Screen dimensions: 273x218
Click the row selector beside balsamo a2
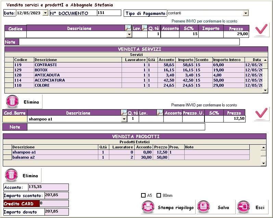point(8,158)
